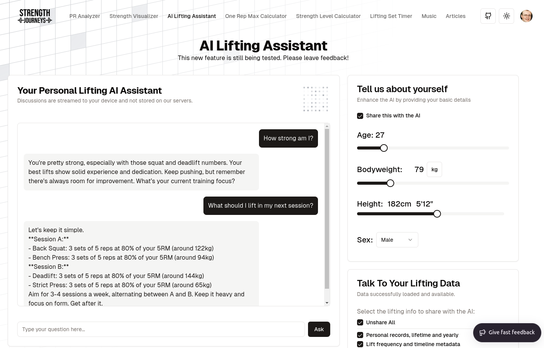Click the user profile avatar
Screen dimensions: 544x348
pos(526,16)
